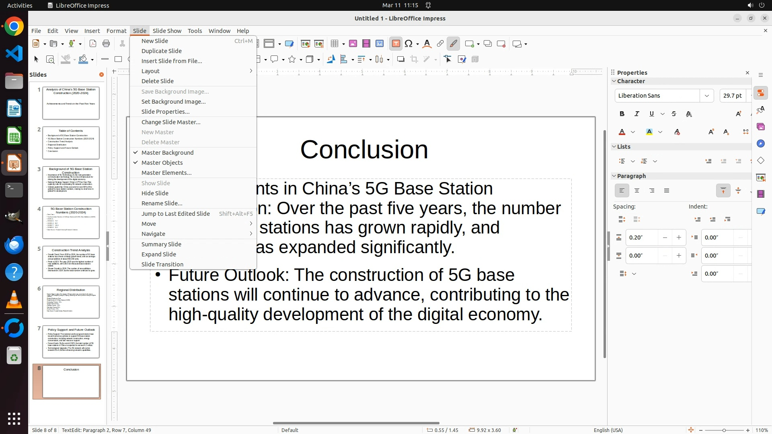Select slide 5 thumbnail Construction Trend Analysis

(x=71, y=262)
